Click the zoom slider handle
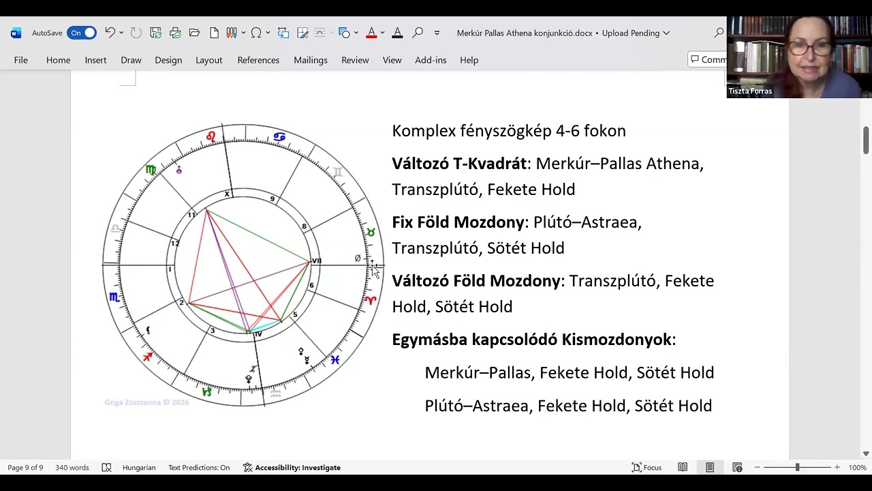Screen dimensions: 872x491 pyautogui.click(x=797, y=468)
